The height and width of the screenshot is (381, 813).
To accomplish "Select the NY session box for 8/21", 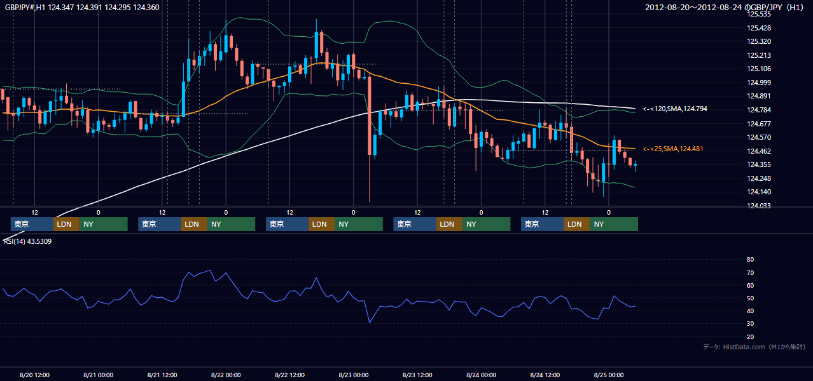I will point(231,224).
